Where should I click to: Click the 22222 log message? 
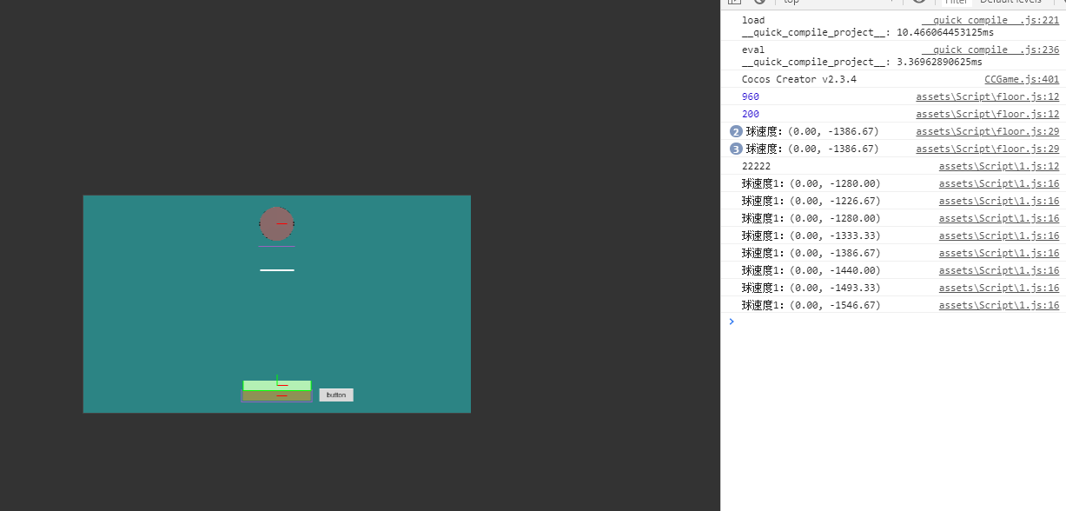[756, 166]
